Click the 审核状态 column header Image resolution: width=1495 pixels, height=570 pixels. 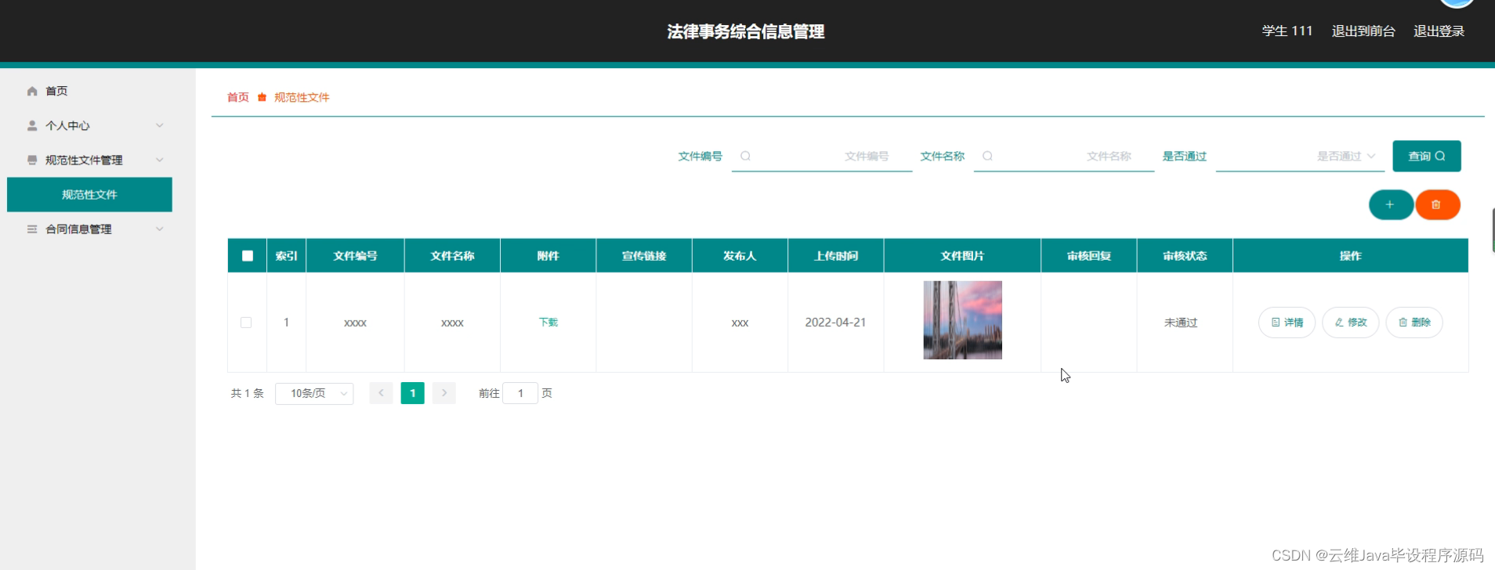(x=1185, y=256)
